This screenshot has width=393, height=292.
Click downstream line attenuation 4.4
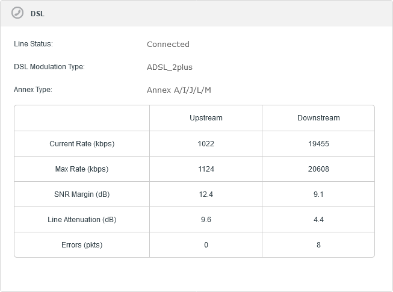coord(318,220)
